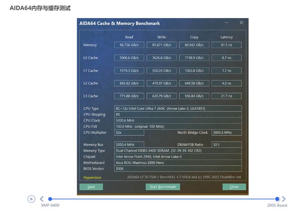Image resolution: width=299 pixels, height=211 pixels.
Task: Click the CPU Multiplier field 52x
Action: (129, 132)
